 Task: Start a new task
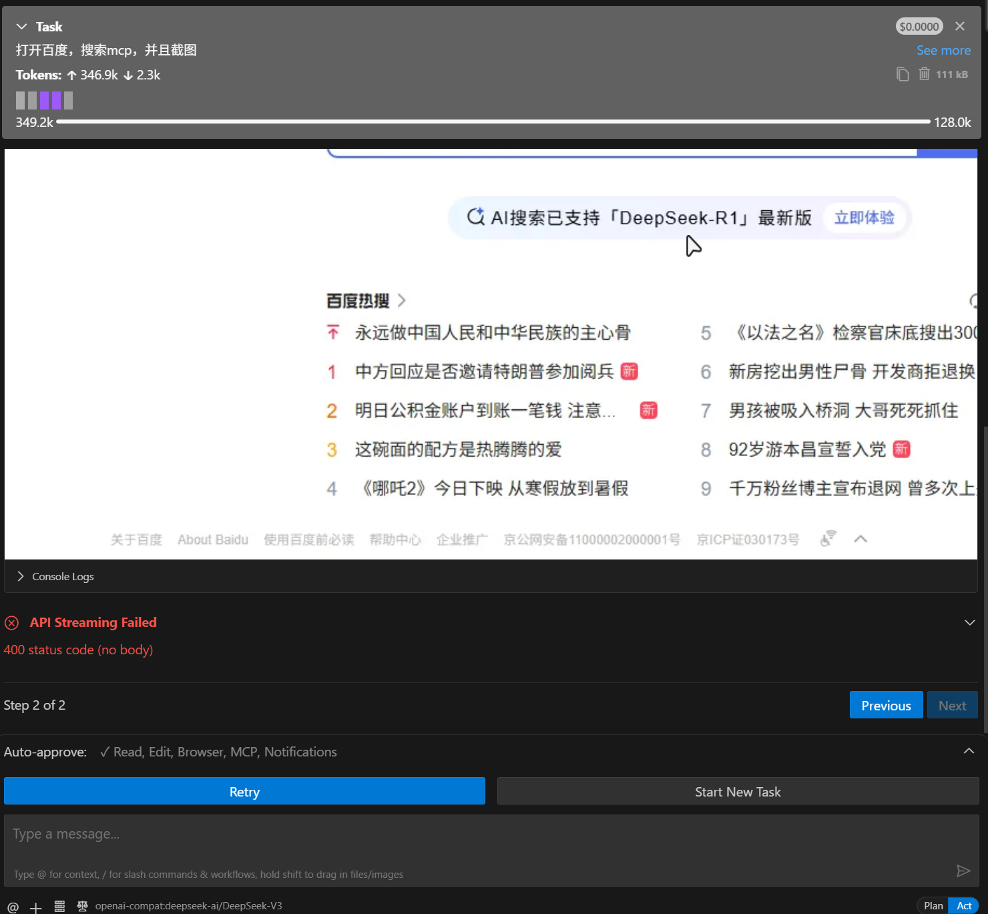click(x=737, y=791)
